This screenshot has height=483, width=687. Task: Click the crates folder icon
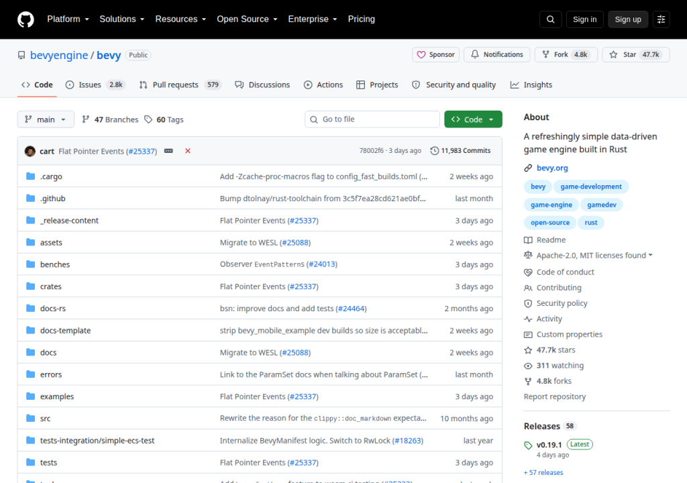[31, 286]
